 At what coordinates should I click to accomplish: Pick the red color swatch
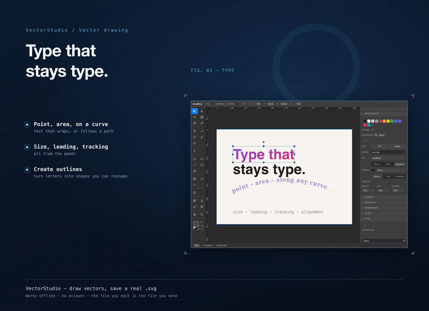pos(380,121)
